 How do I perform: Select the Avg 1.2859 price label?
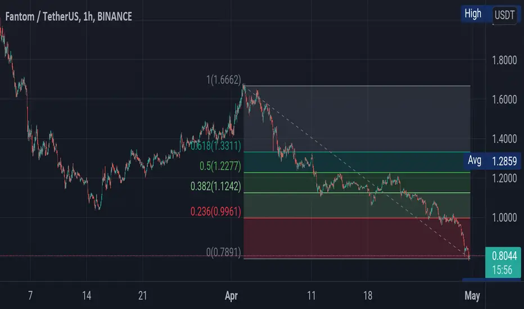(x=492, y=161)
